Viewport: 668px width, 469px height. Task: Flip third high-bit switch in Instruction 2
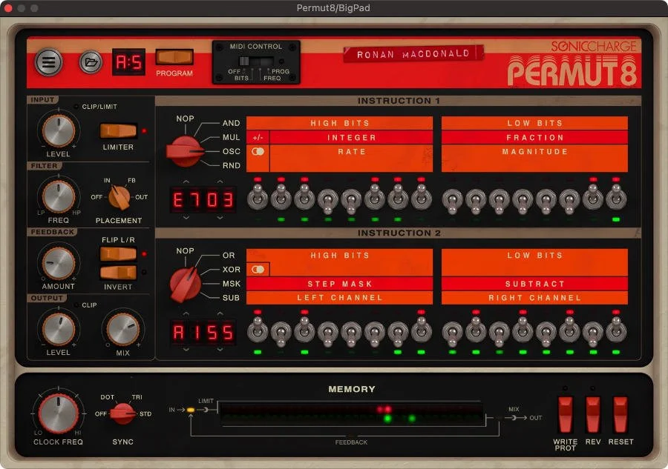click(304, 329)
